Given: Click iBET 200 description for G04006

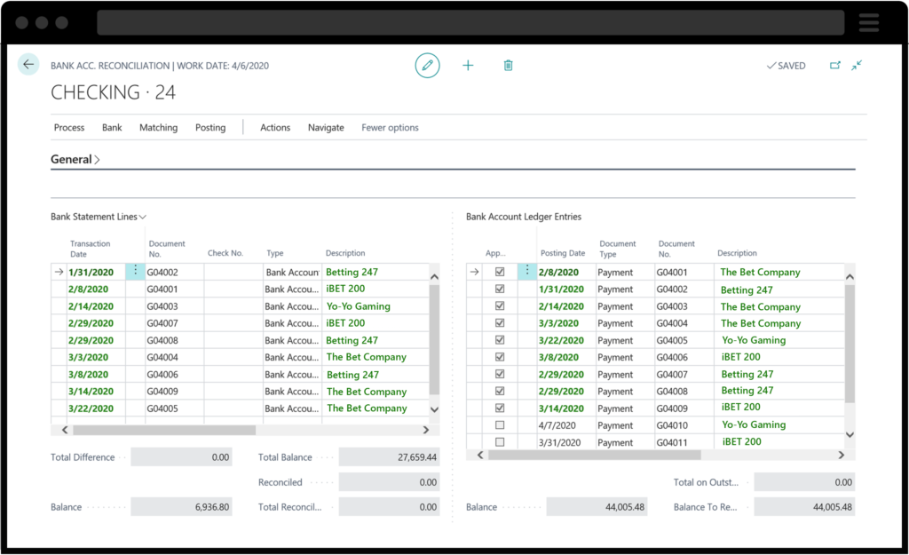Looking at the screenshot, I should coord(741,357).
